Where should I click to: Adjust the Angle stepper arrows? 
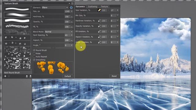(72, 45)
